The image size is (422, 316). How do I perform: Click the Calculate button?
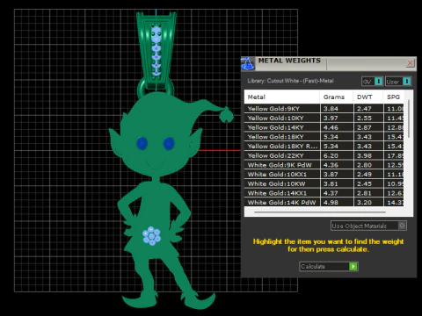(328, 267)
